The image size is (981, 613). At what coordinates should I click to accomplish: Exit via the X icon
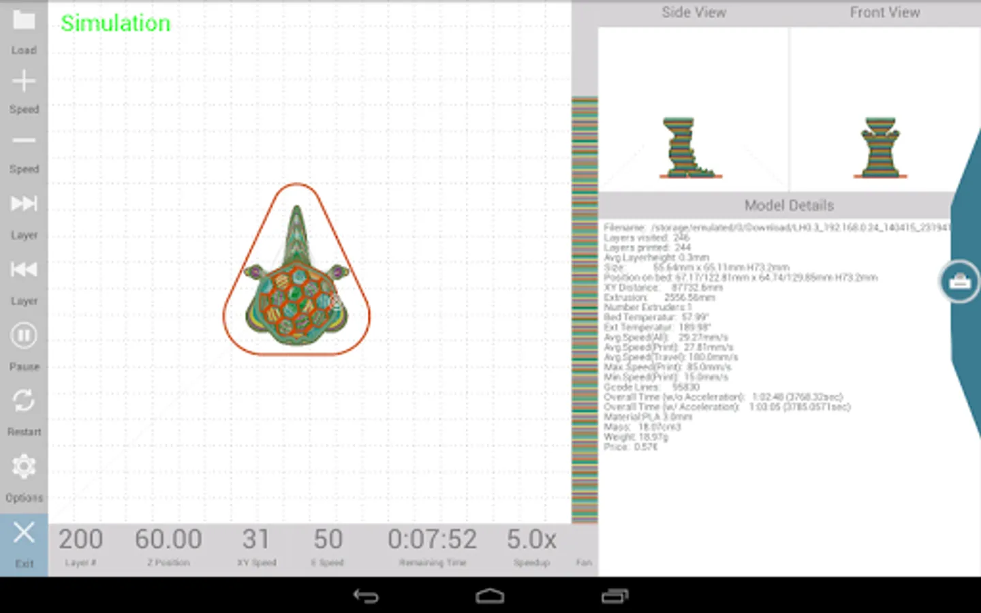click(x=24, y=532)
